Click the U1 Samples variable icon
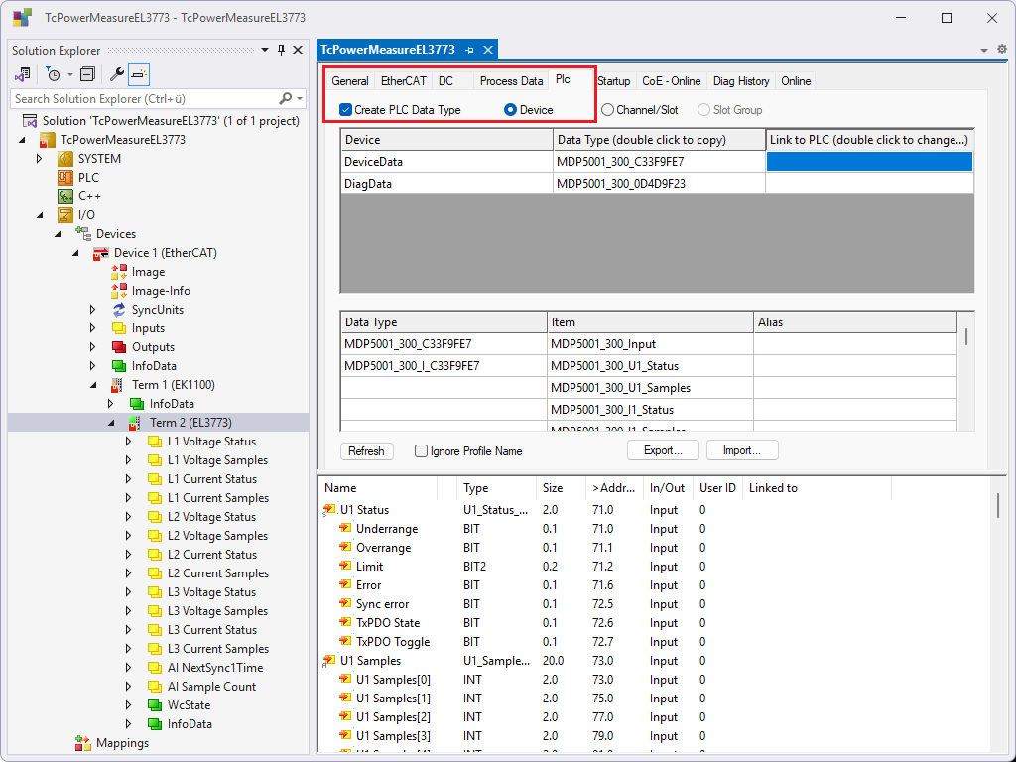This screenshot has width=1016, height=762. pyautogui.click(x=329, y=661)
